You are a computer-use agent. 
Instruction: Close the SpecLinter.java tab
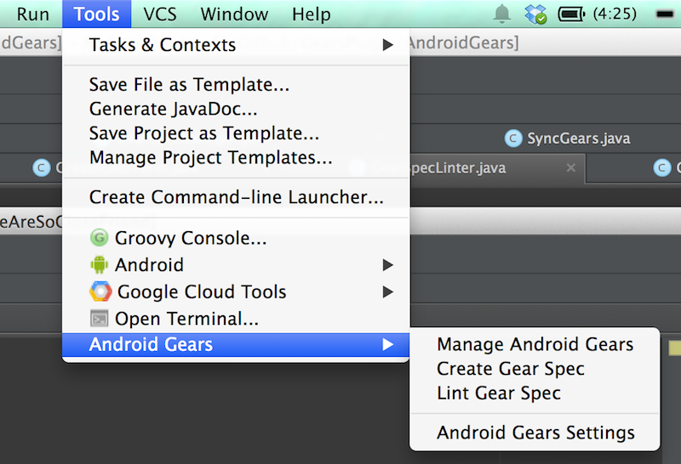[571, 167]
